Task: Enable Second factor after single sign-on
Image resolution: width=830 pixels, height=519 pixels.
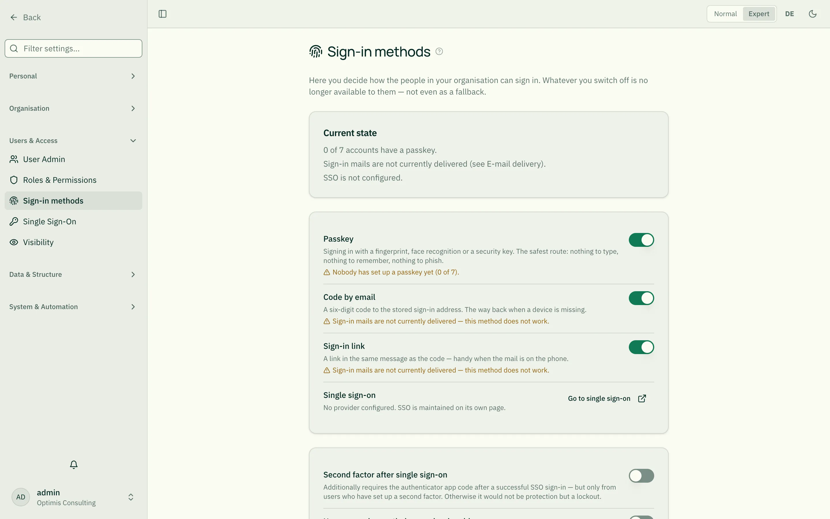Action: pyautogui.click(x=641, y=476)
